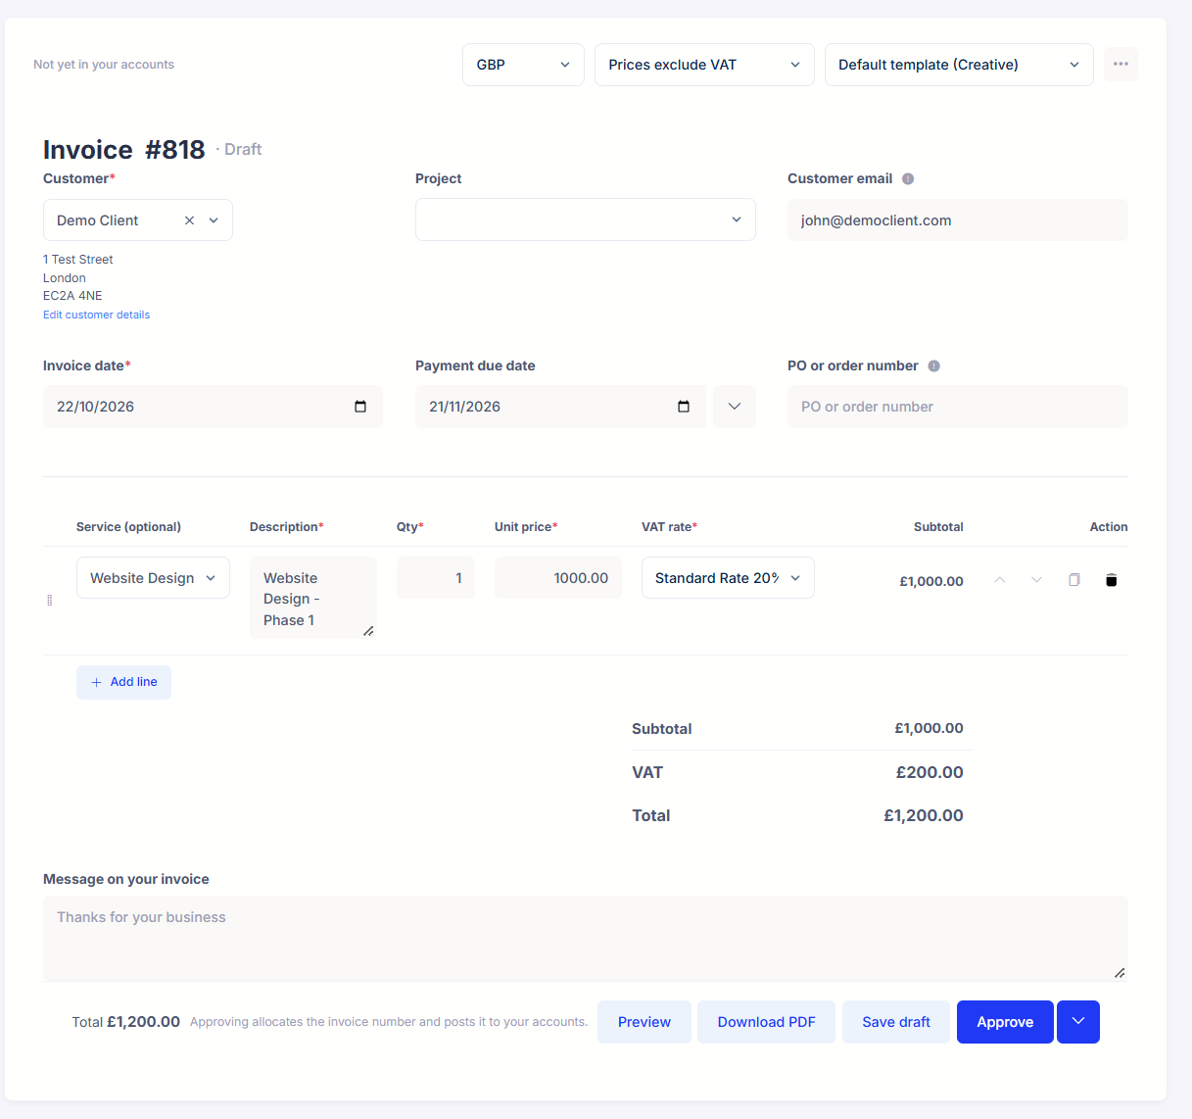Click the Qty field showing 1
This screenshot has height=1119, width=1192.
[x=436, y=578]
